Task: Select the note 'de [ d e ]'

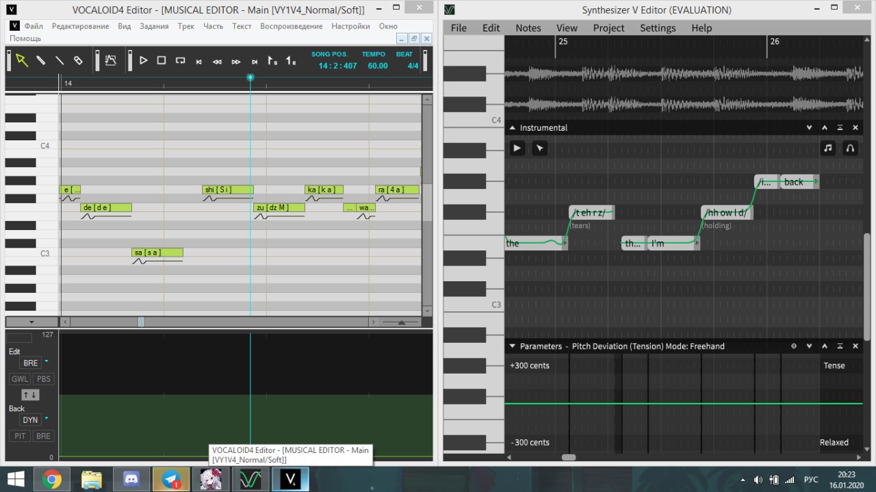Action: pos(106,207)
